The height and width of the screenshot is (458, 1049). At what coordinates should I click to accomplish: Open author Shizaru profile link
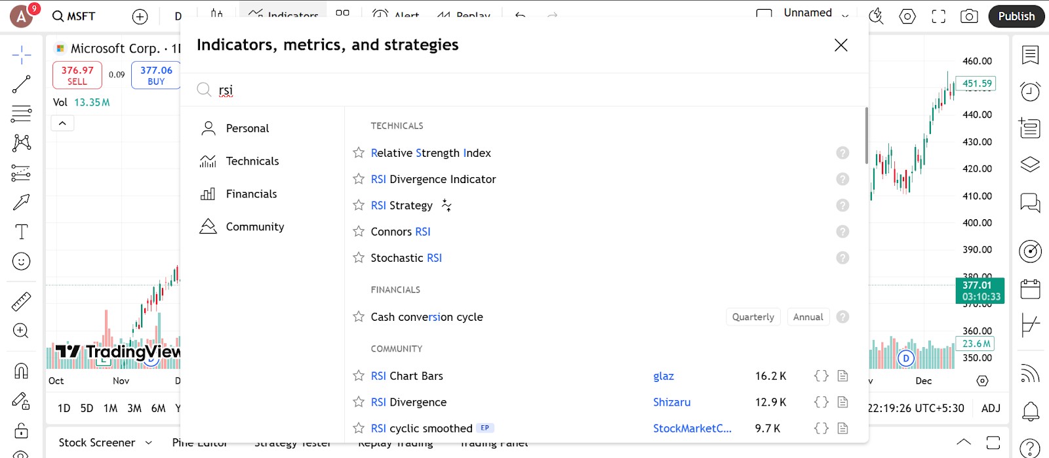(672, 402)
